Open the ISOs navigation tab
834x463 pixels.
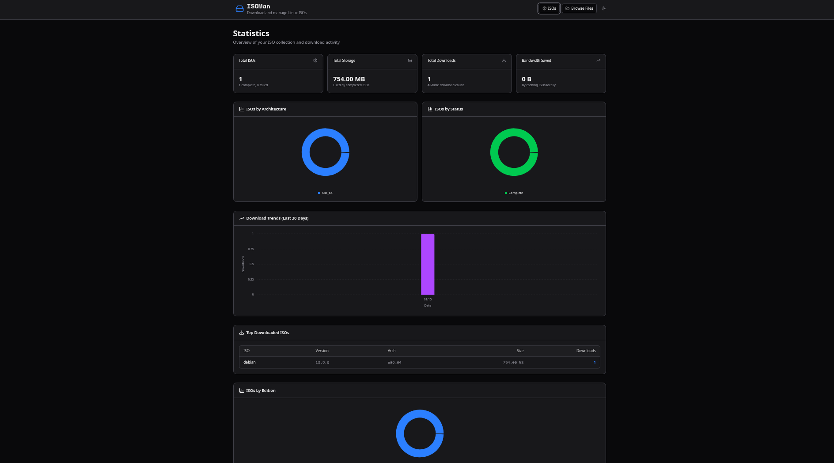pos(549,8)
